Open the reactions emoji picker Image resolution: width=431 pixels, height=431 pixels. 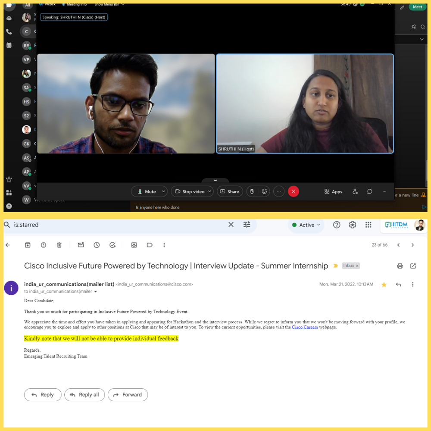point(264,191)
